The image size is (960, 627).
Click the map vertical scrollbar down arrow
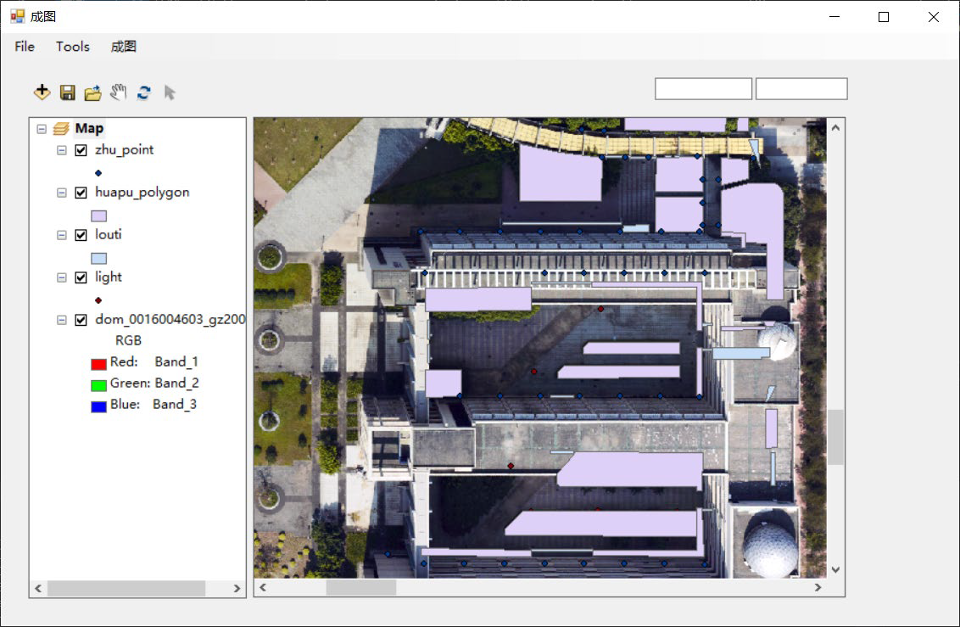click(x=835, y=569)
